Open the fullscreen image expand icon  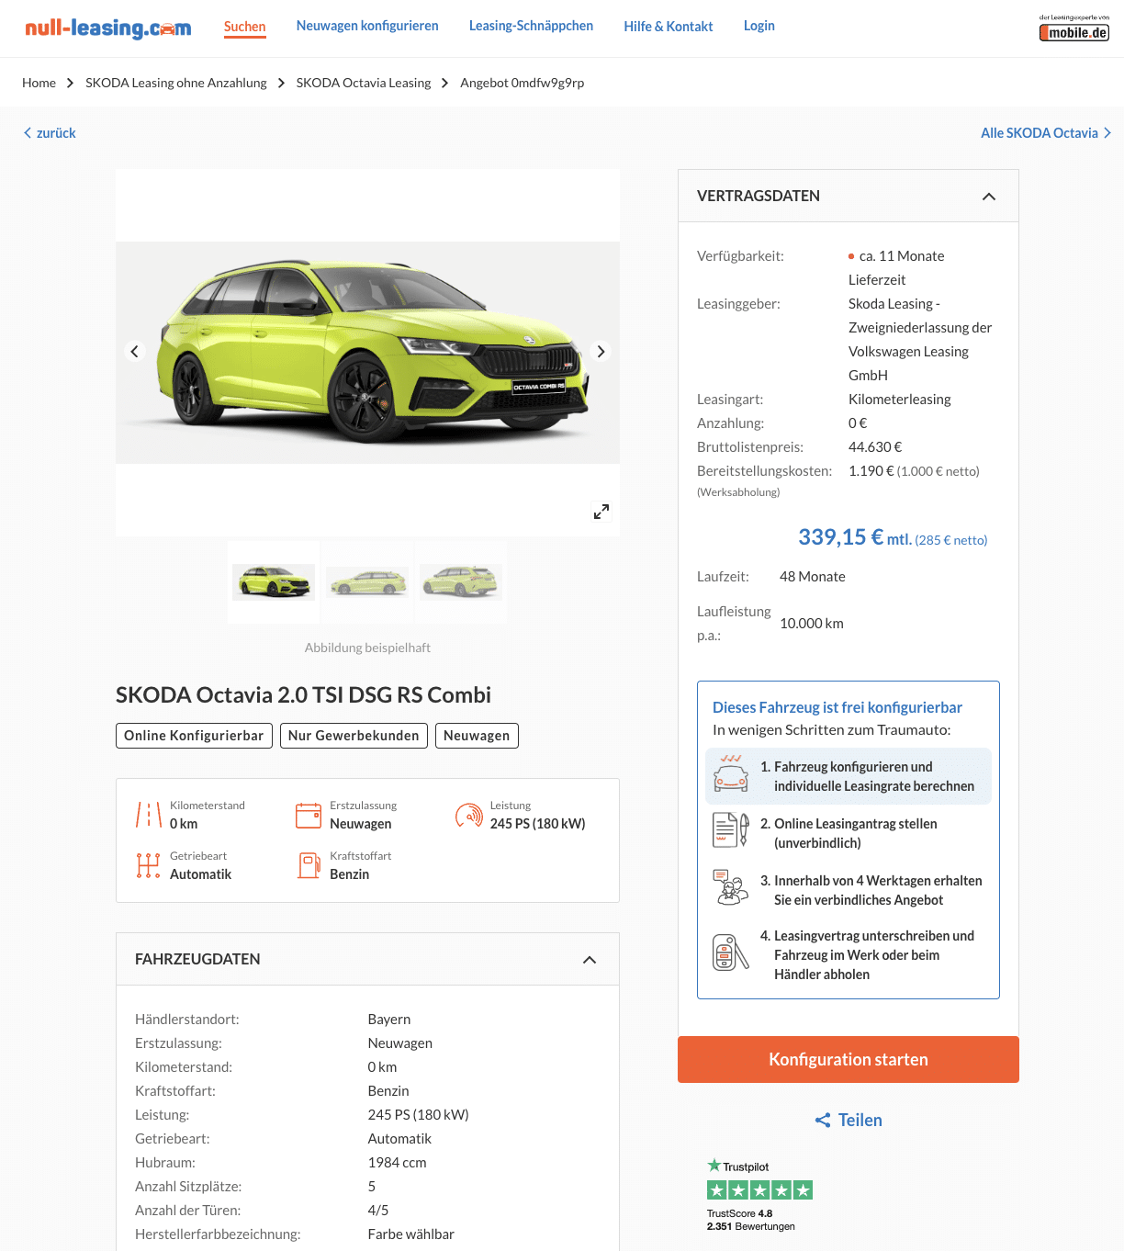pos(601,512)
